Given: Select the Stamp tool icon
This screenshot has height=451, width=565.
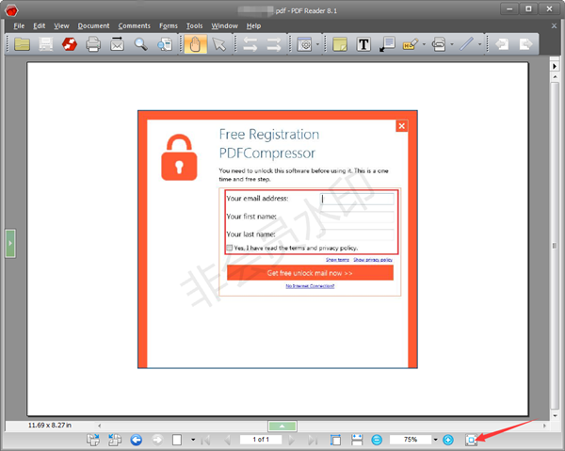Looking at the screenshot, I should 439,44.
